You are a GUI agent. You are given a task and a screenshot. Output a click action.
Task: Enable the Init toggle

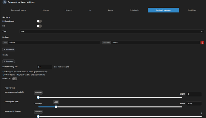click(x=39, y=26)
